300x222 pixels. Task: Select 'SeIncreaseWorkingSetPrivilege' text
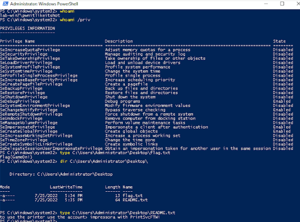tap(36, 136)
